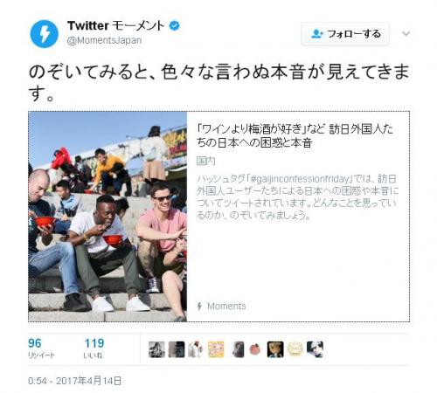View the 119 likes list
The height and width of the screenshot is (393, 437).
coord(94,348)
